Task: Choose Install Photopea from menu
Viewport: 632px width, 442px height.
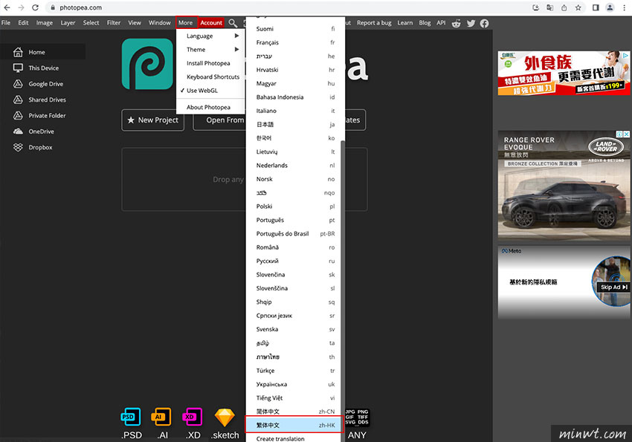Action: 211,63
